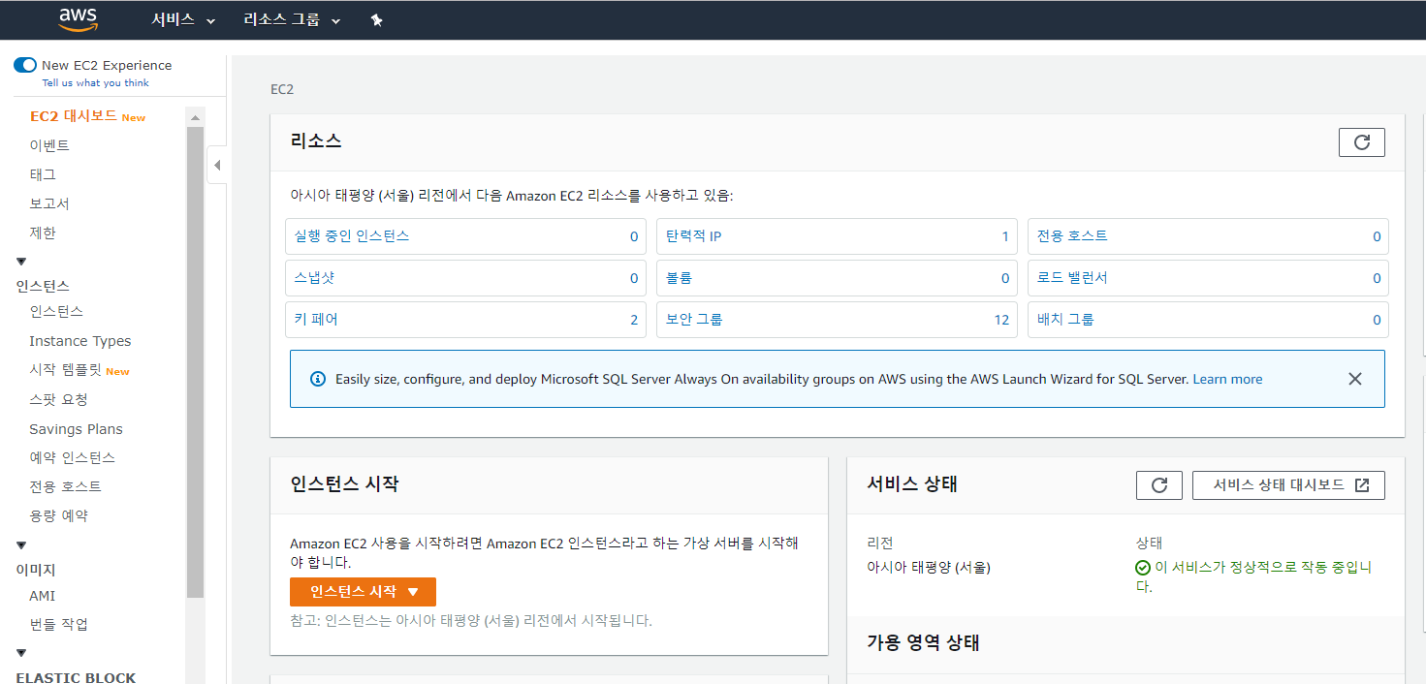The width and height of the screenshot is (1426, 684).
Task: Go to 인스턴스 list in sidebar
Action: 56,311
